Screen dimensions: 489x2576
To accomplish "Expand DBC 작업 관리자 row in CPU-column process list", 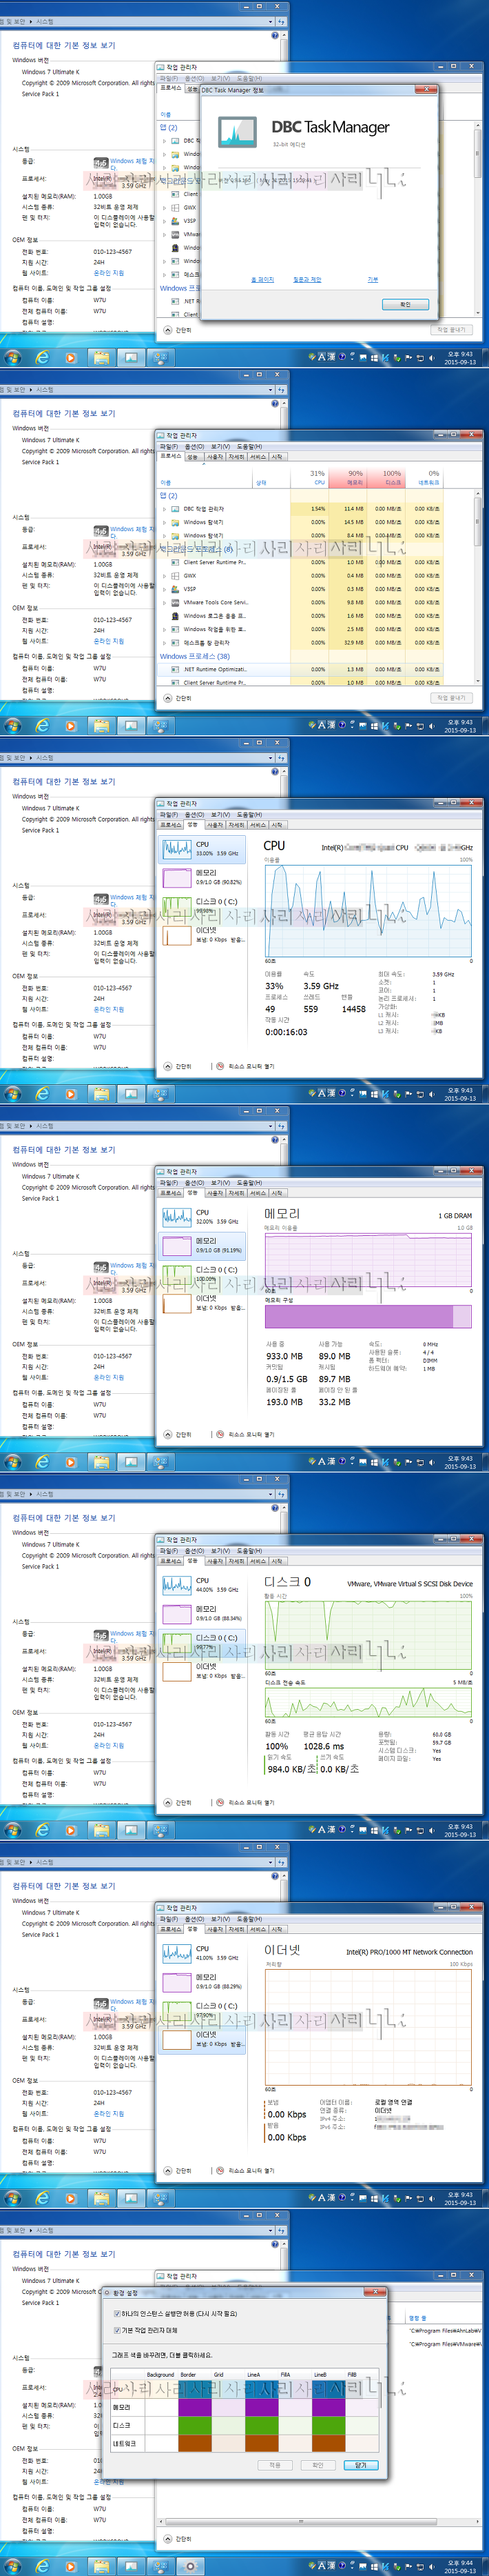I will click(x=165, y=509).
